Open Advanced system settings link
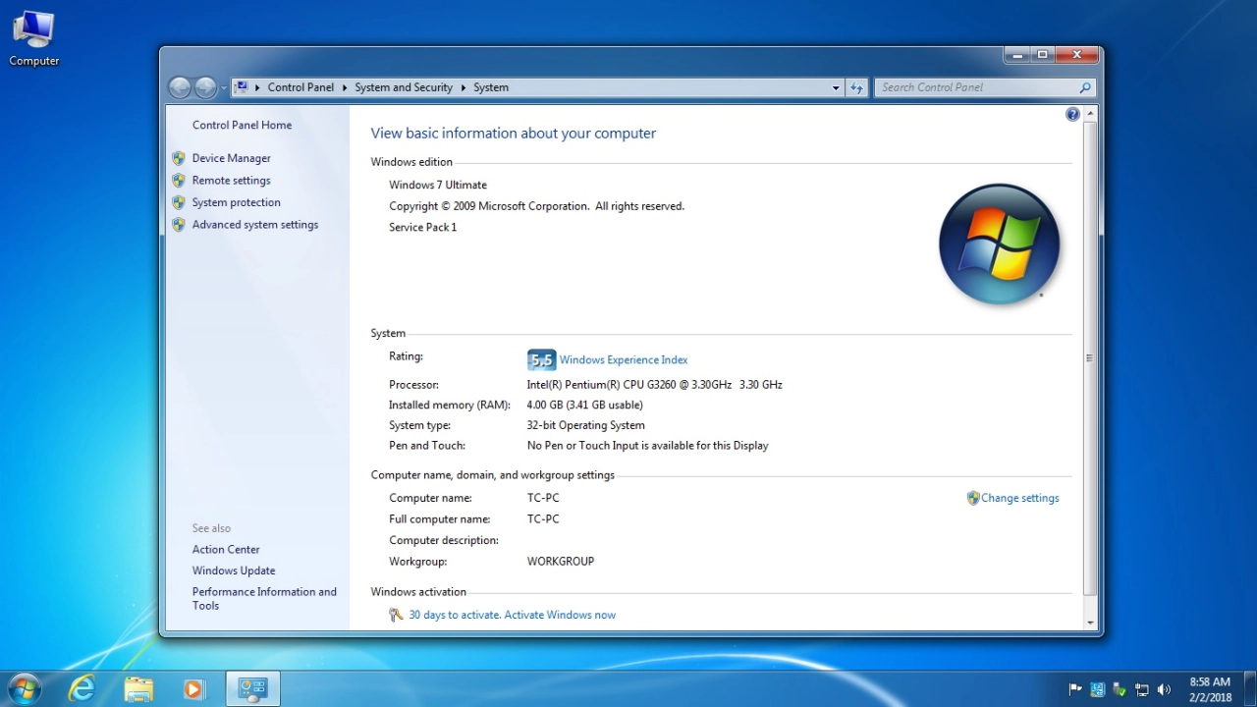The width and height of the screenshot is (1257, 707). (255, 225)
